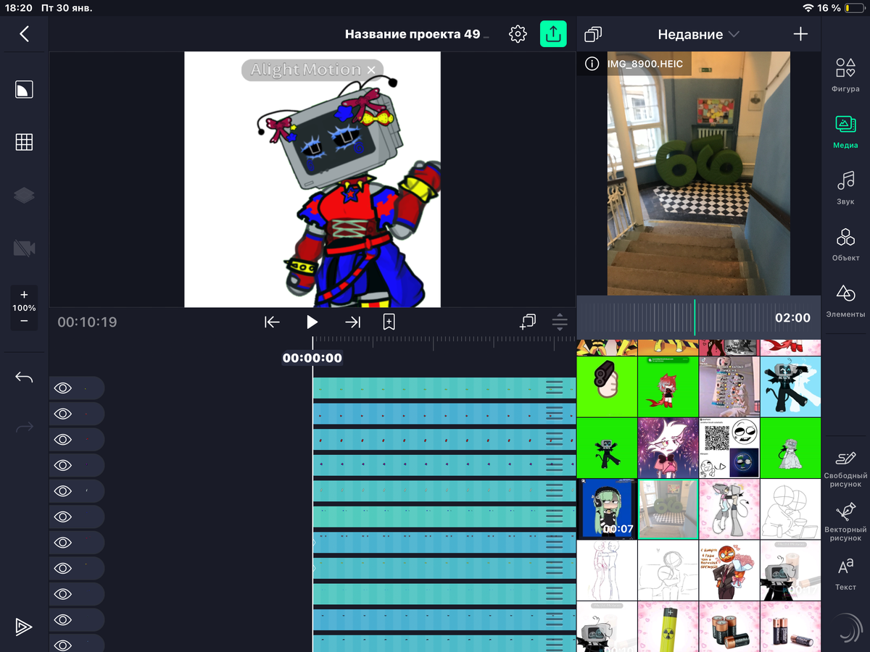Toggle visibility of the eighth timeline layer
This screenshot has height=652, width=870.
coord(63,569)
